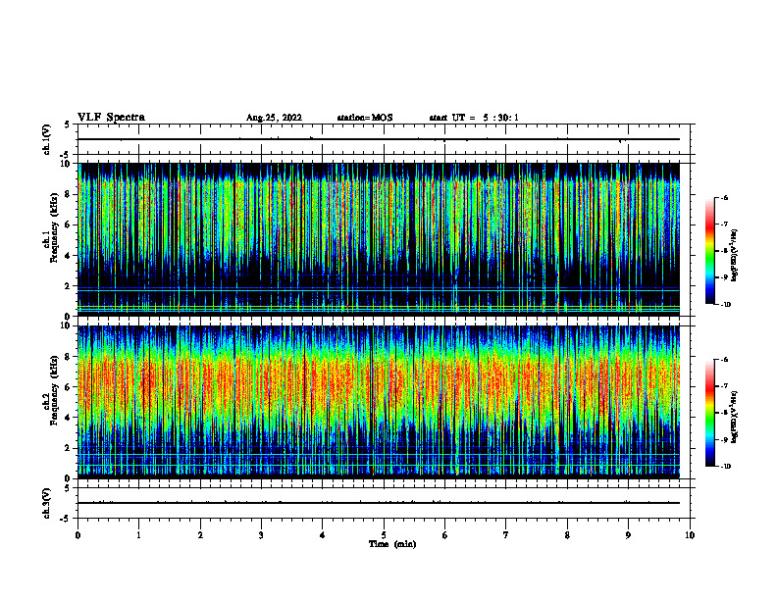Select the ch.2 "Frequency (kHz)" axis label
Viewport: 777px width, 600px height.
pyautogui.click(x=54, y=390)
